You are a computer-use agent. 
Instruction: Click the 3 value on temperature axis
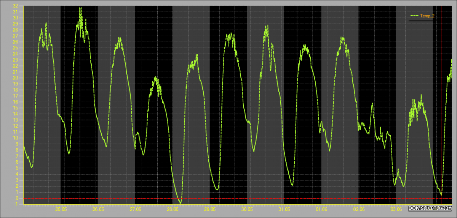[x=16, y=180]
